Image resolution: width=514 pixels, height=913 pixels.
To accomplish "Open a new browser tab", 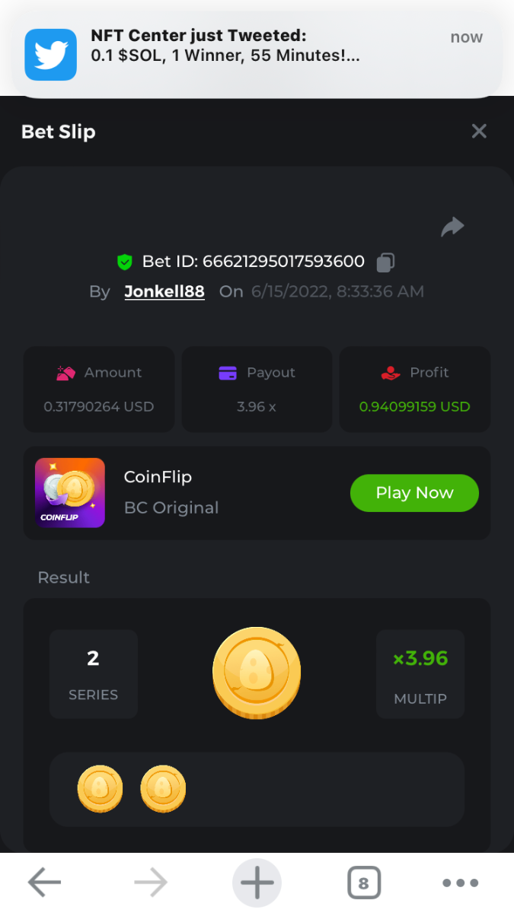I will [x=257, y=883].
